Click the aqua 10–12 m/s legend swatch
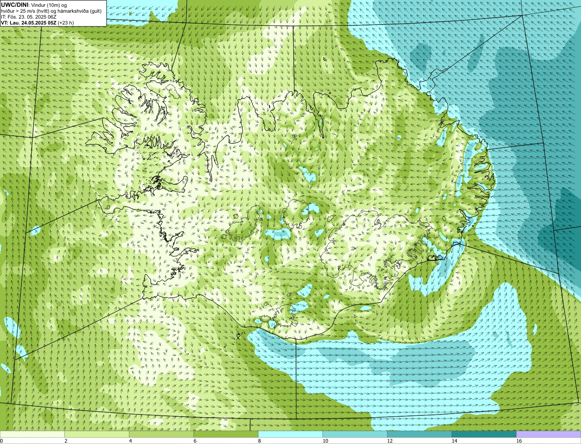Viewport: 581px width, 444px height. coord(355,434)
